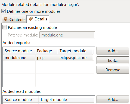Remove the selected added export
130x104 pixels.
[113, 70]
